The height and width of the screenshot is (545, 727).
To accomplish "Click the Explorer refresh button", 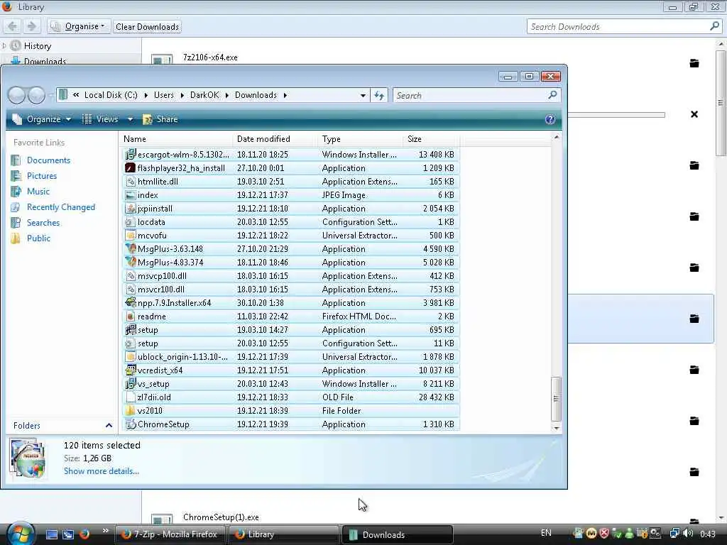I will click(379, 96).
